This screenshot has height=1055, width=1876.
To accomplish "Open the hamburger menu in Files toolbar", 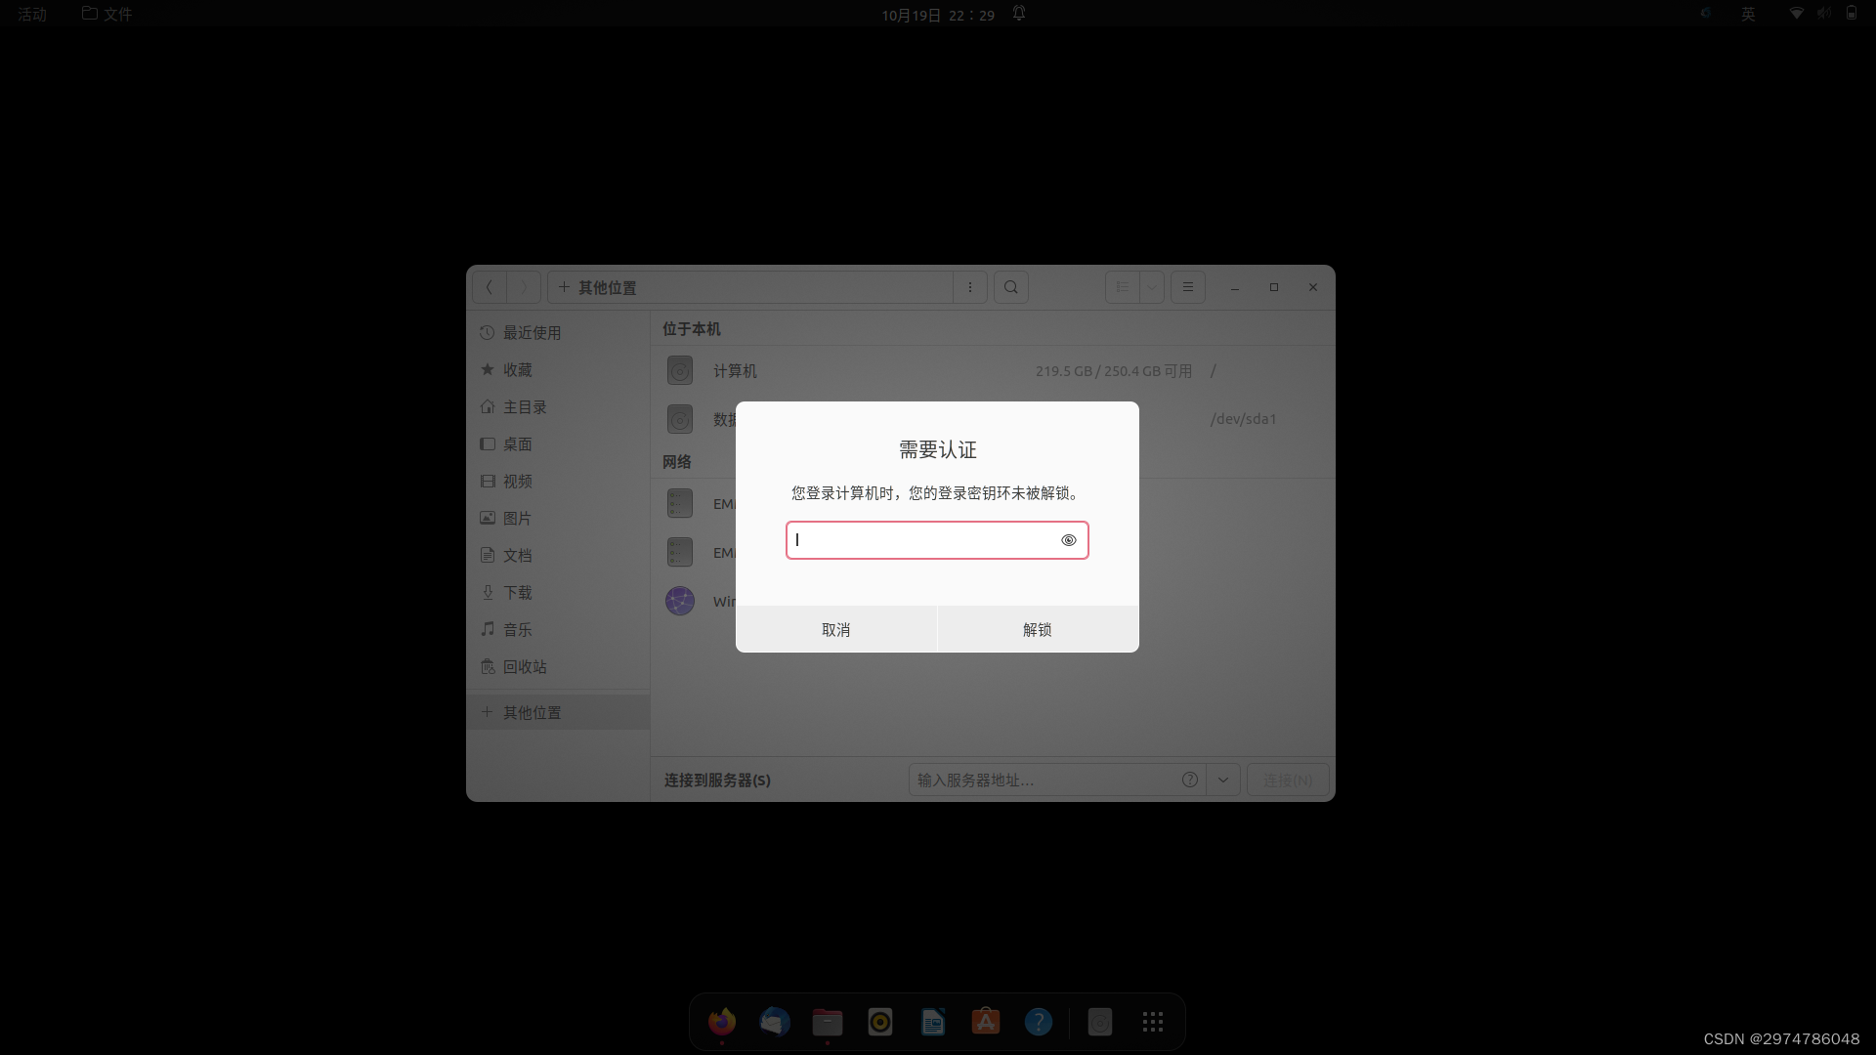I will (x=1187, y=287).
